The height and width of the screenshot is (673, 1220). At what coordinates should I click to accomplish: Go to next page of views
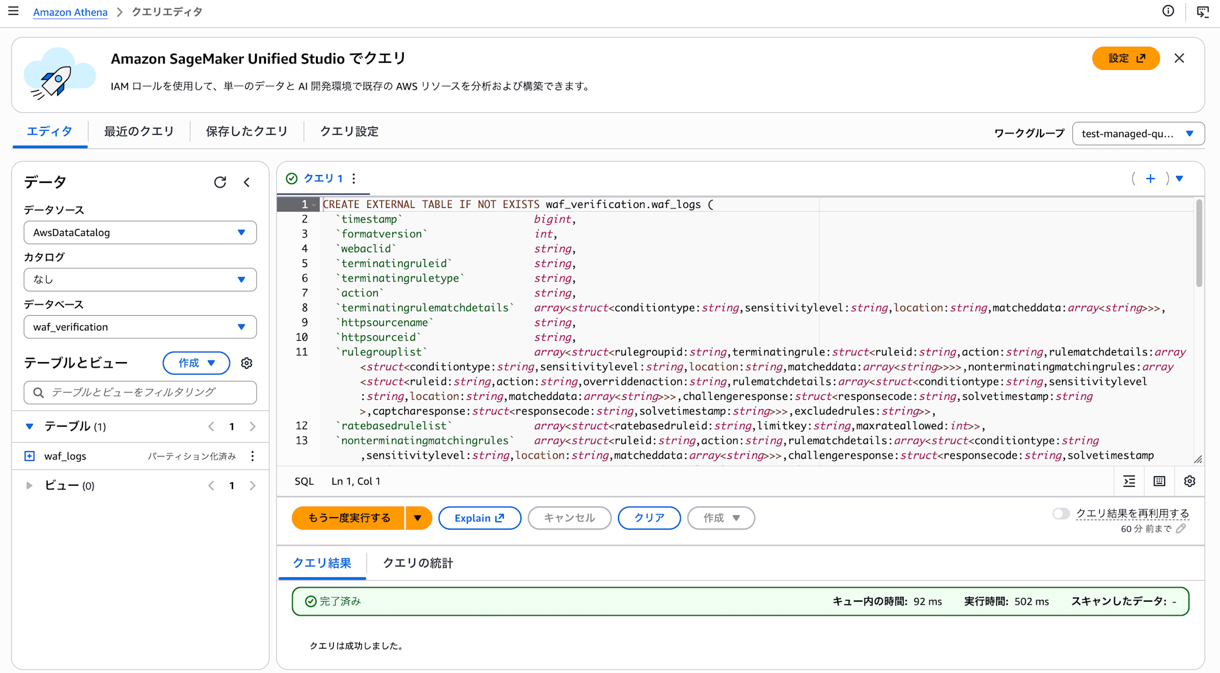coord(253,485)
